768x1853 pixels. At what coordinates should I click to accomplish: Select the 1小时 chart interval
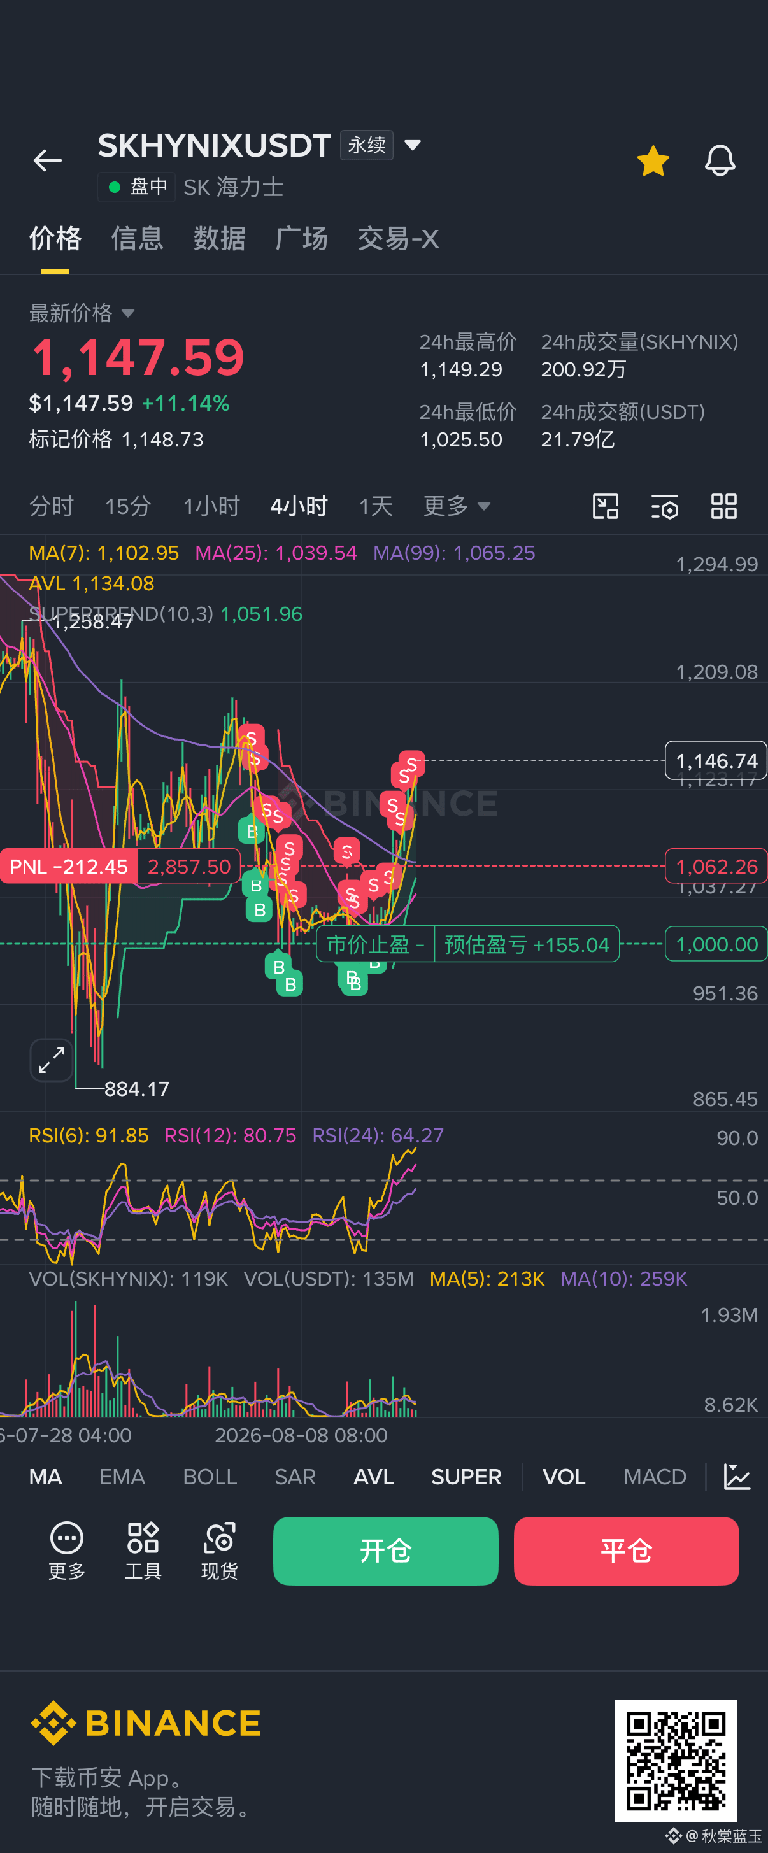[x=211, y=506]
